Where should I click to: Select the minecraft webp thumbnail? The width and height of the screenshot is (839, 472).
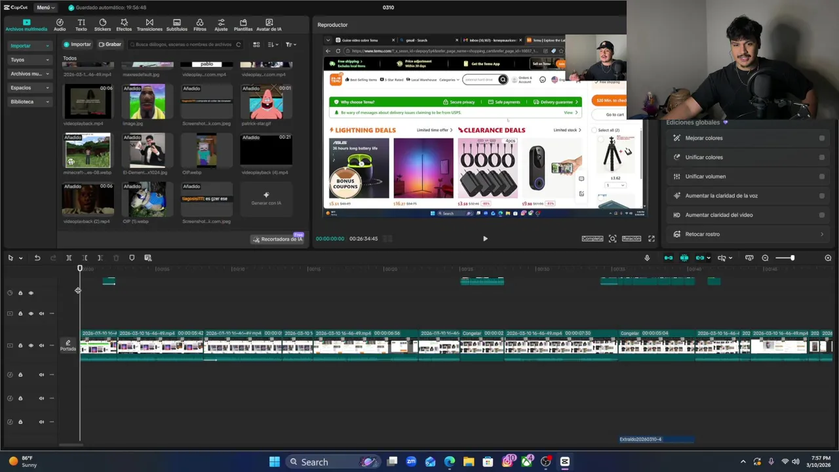(x=87, y=151)
